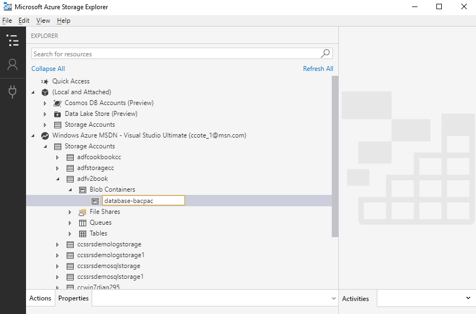This screenshot has height=314, width=476.
Task: Click the File Shares icon
Action: point(82,212)
